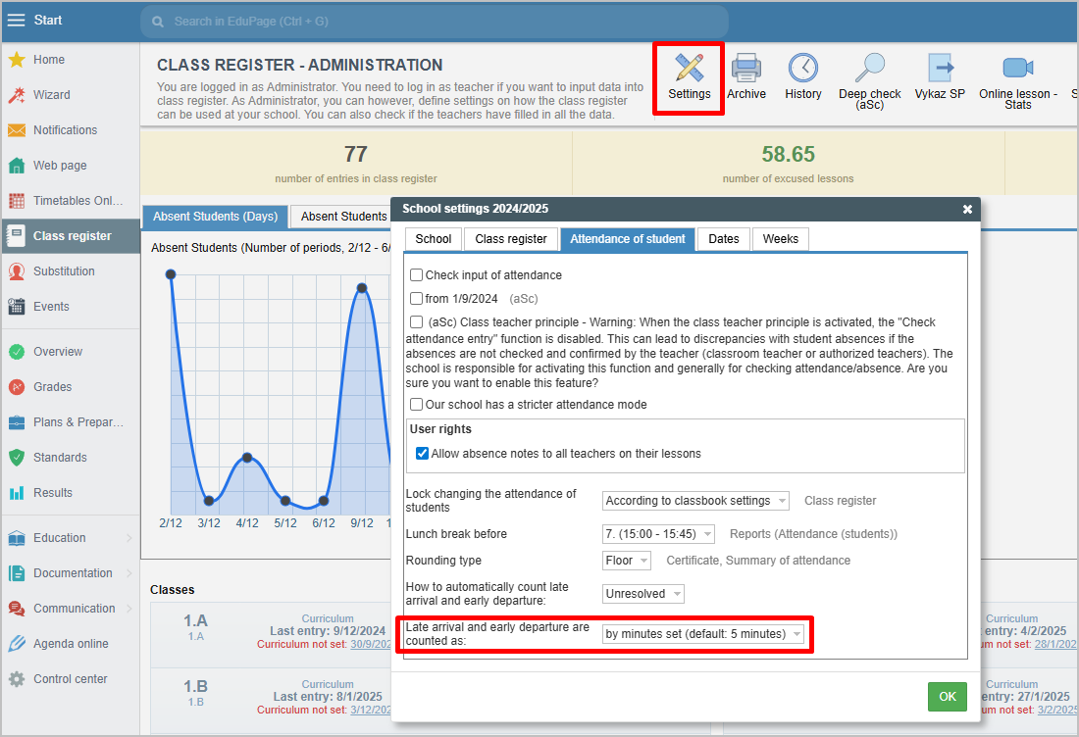
Task: Open the Rounding type dropdown
Action: [x=627, y=561]
